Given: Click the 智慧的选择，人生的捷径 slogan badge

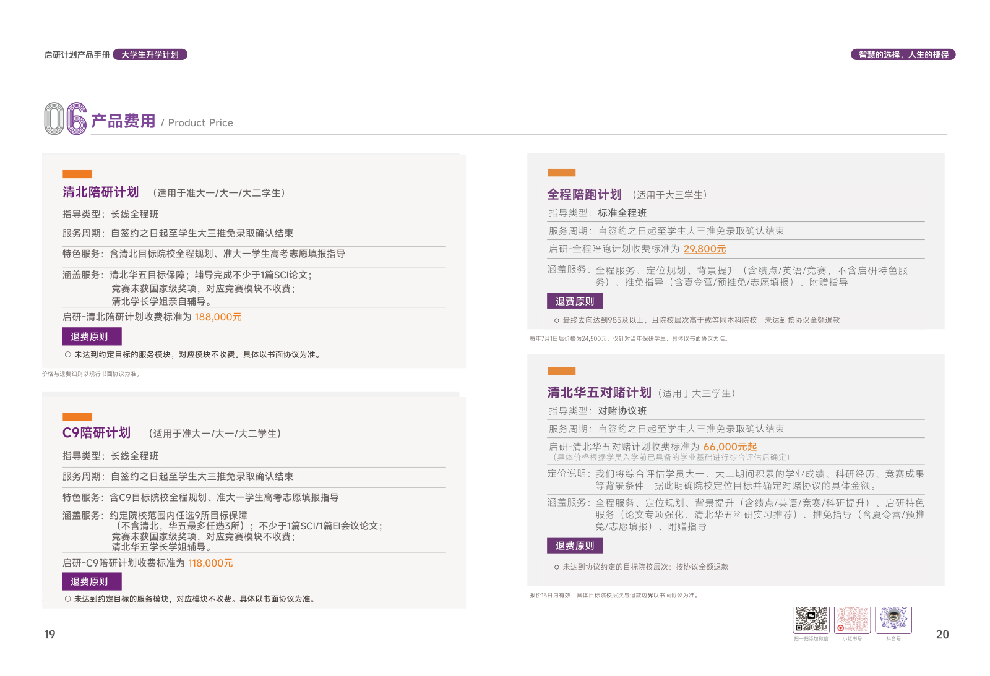Looking at the screenshot, I should (903, 54).
